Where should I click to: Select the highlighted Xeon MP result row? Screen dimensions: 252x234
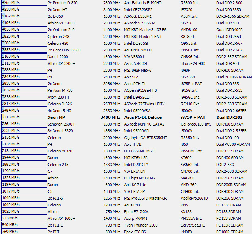[57, 117]
